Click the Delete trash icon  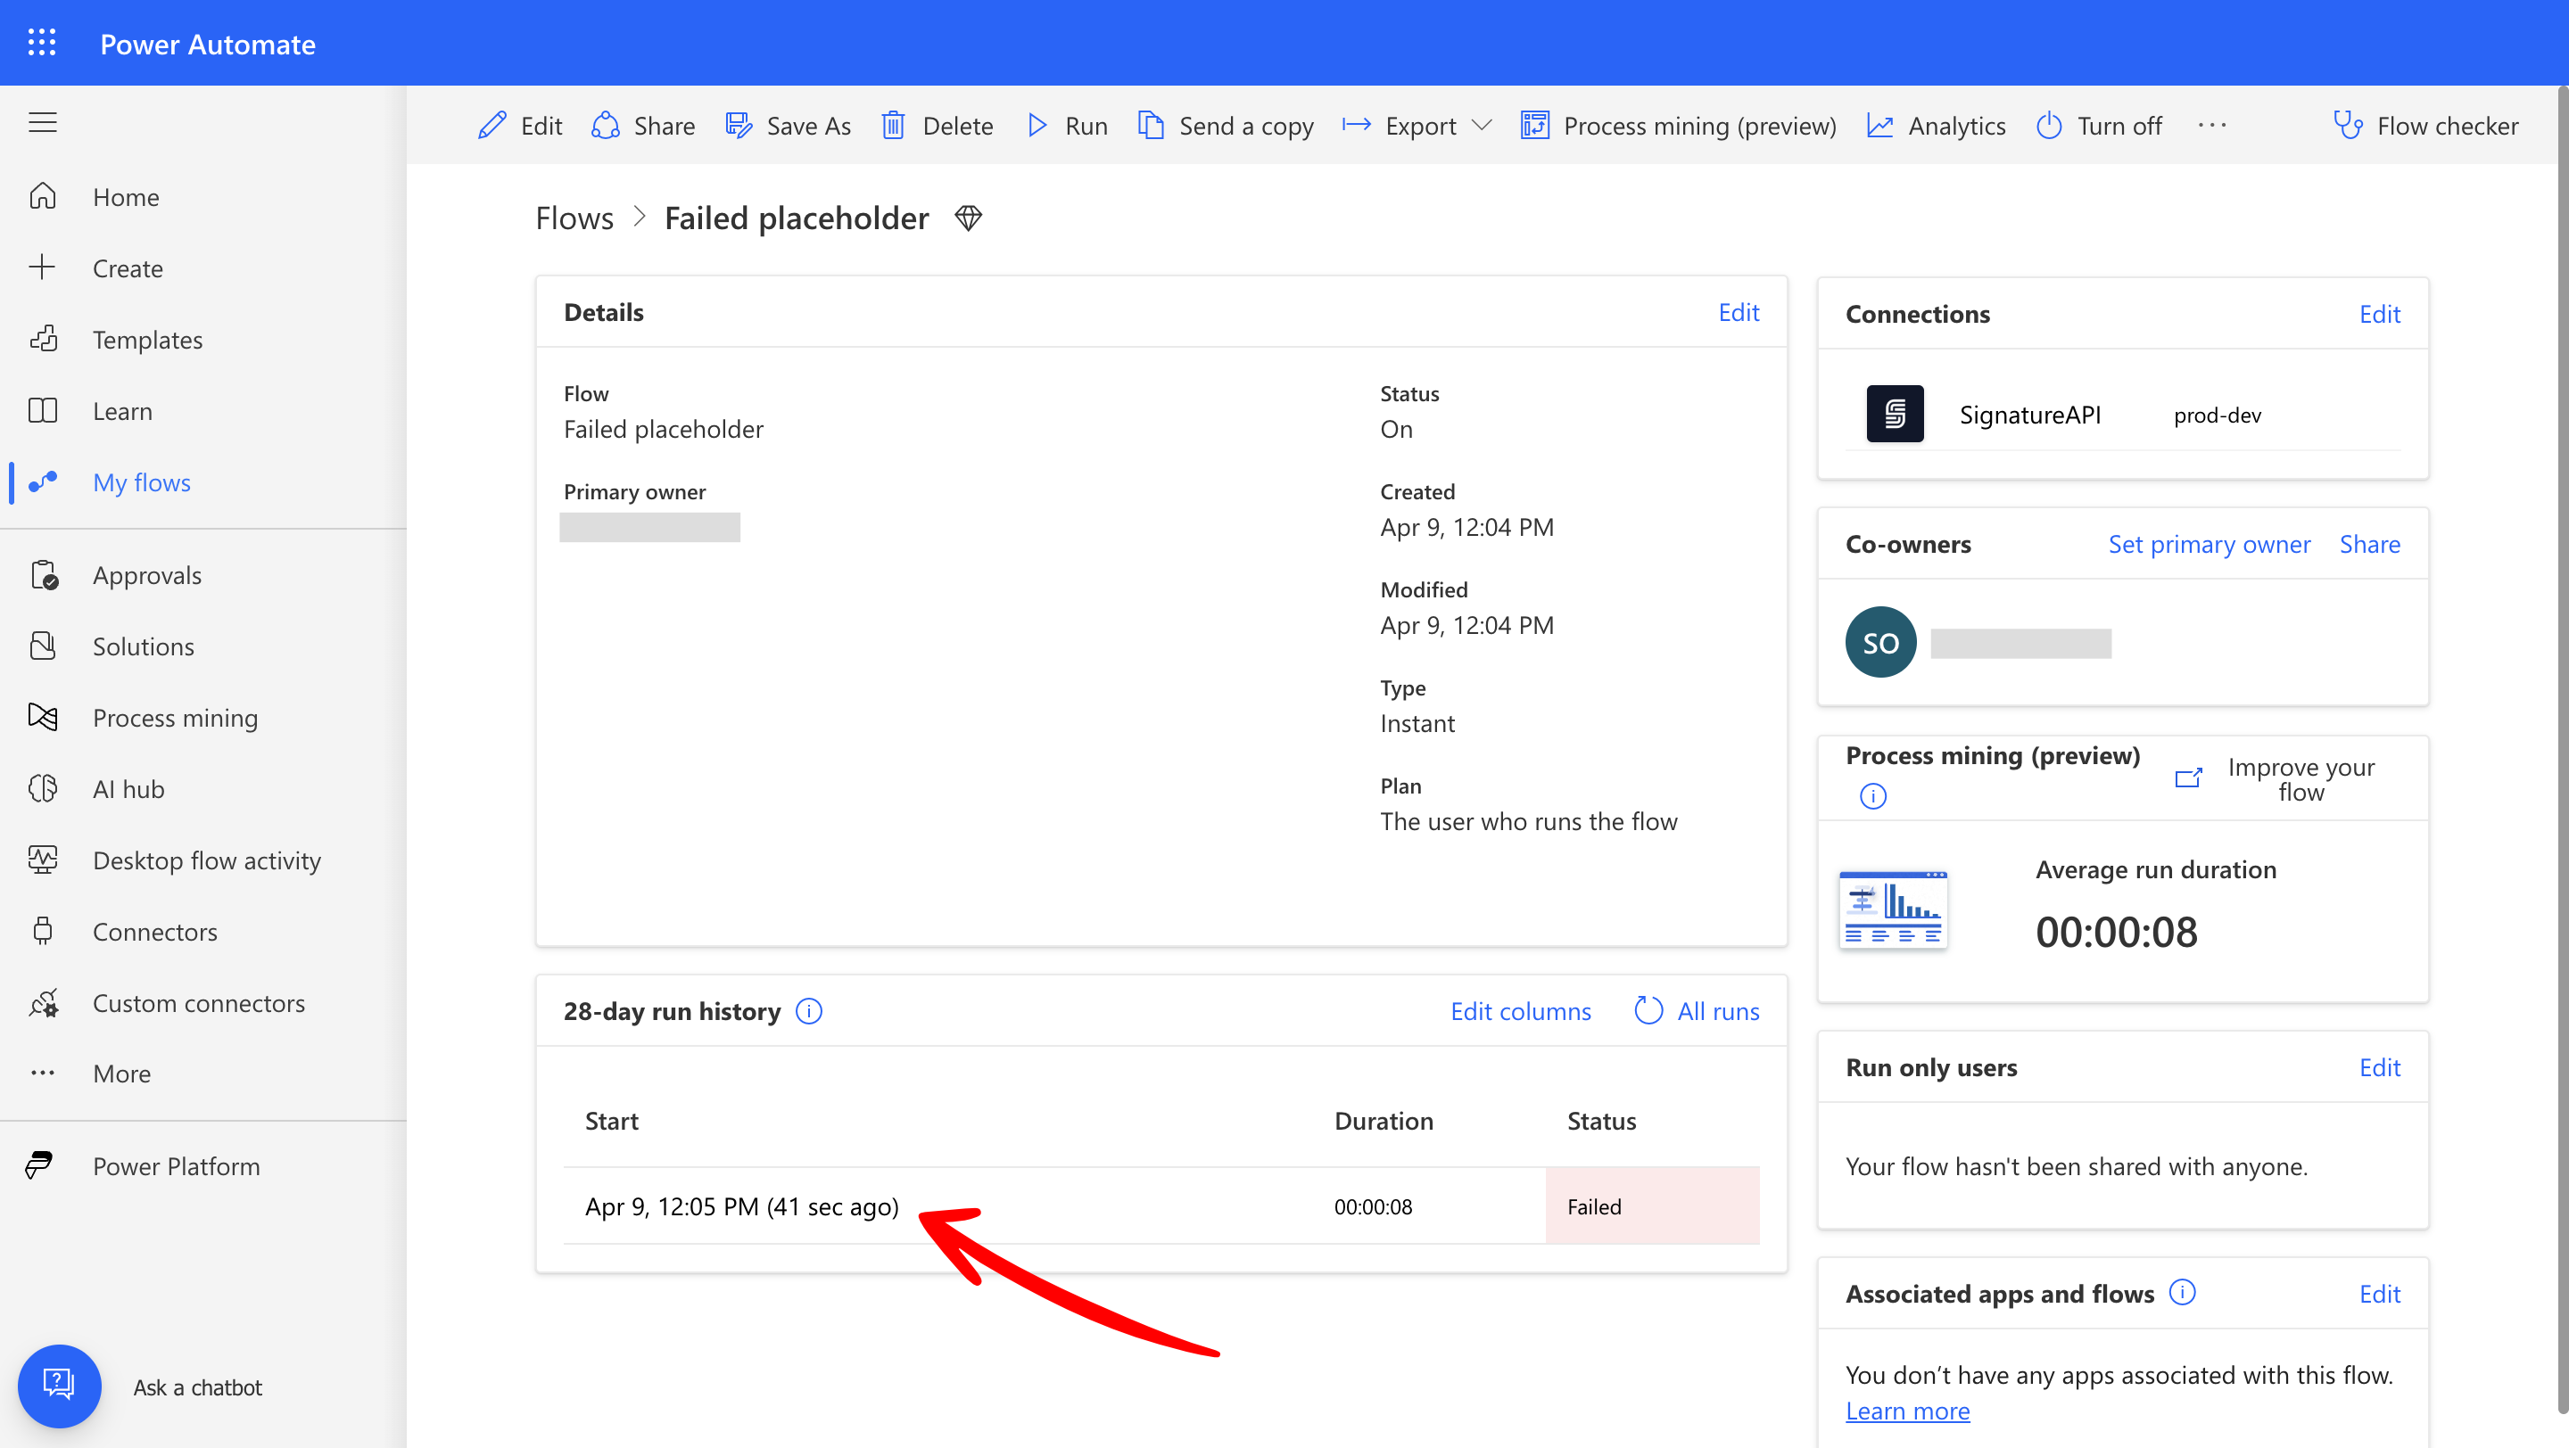pos(893,126)
